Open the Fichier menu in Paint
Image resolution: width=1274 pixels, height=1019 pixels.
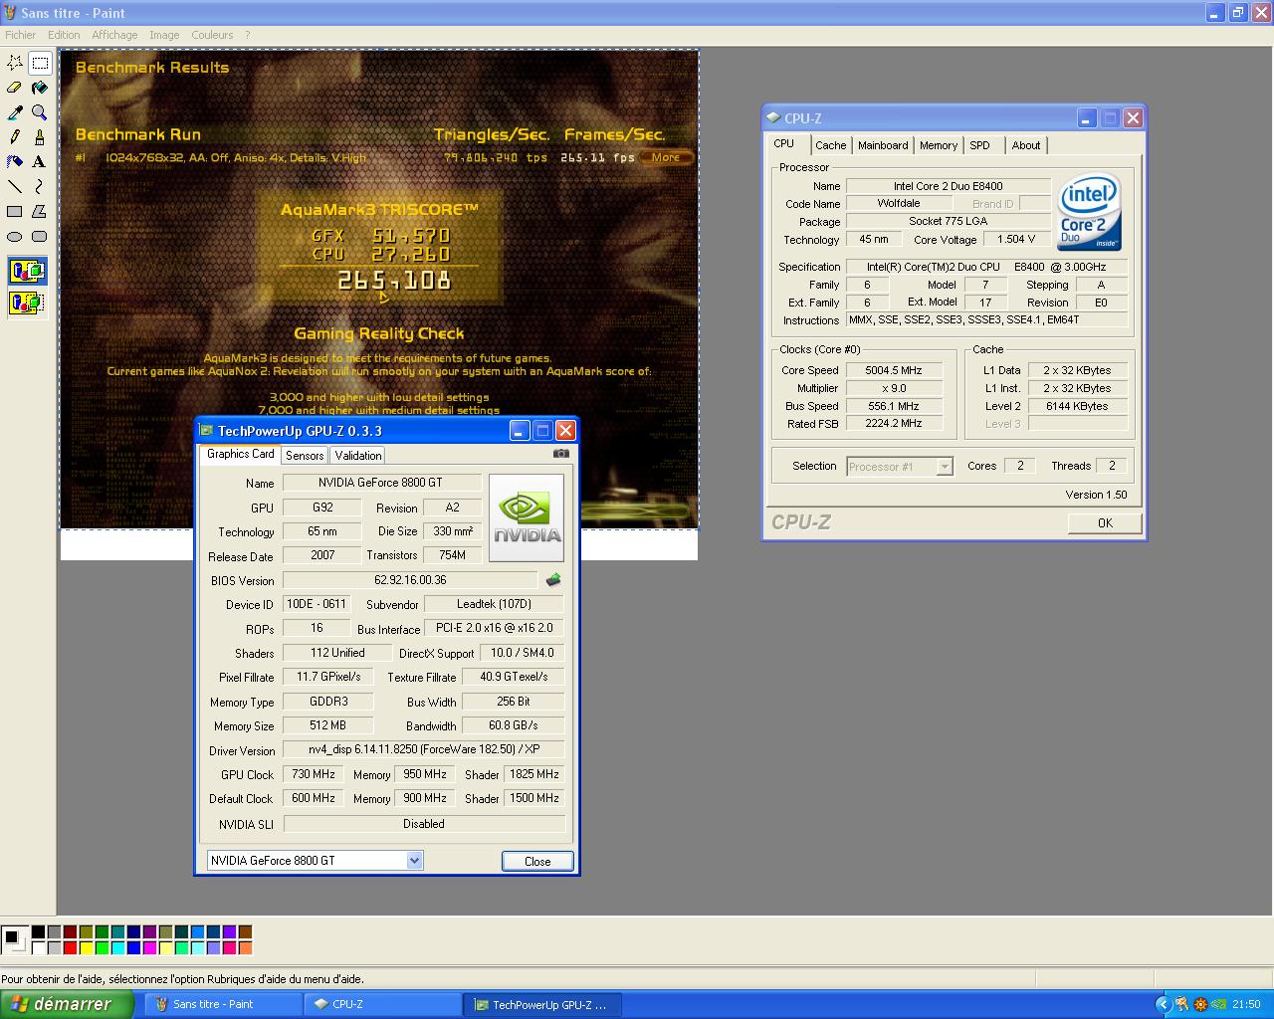[21, 35]
